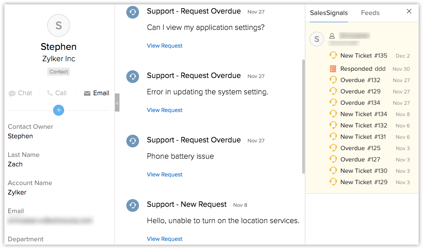Open the Feeds tab
Screen dimensions: 423x249
370,13
